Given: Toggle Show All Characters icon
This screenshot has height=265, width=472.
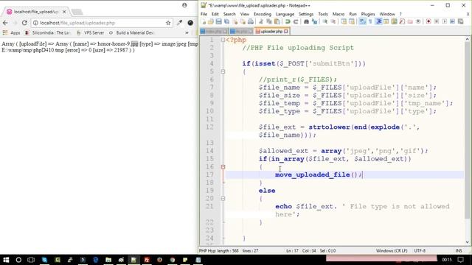Looking at the screenshot, I should pos(370,21).
